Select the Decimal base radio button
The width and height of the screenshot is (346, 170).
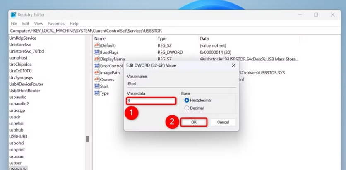pos(187,108)
